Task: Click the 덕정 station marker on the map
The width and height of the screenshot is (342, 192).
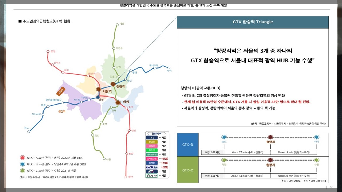Action: pyautogui.click(x=117, y=25)
